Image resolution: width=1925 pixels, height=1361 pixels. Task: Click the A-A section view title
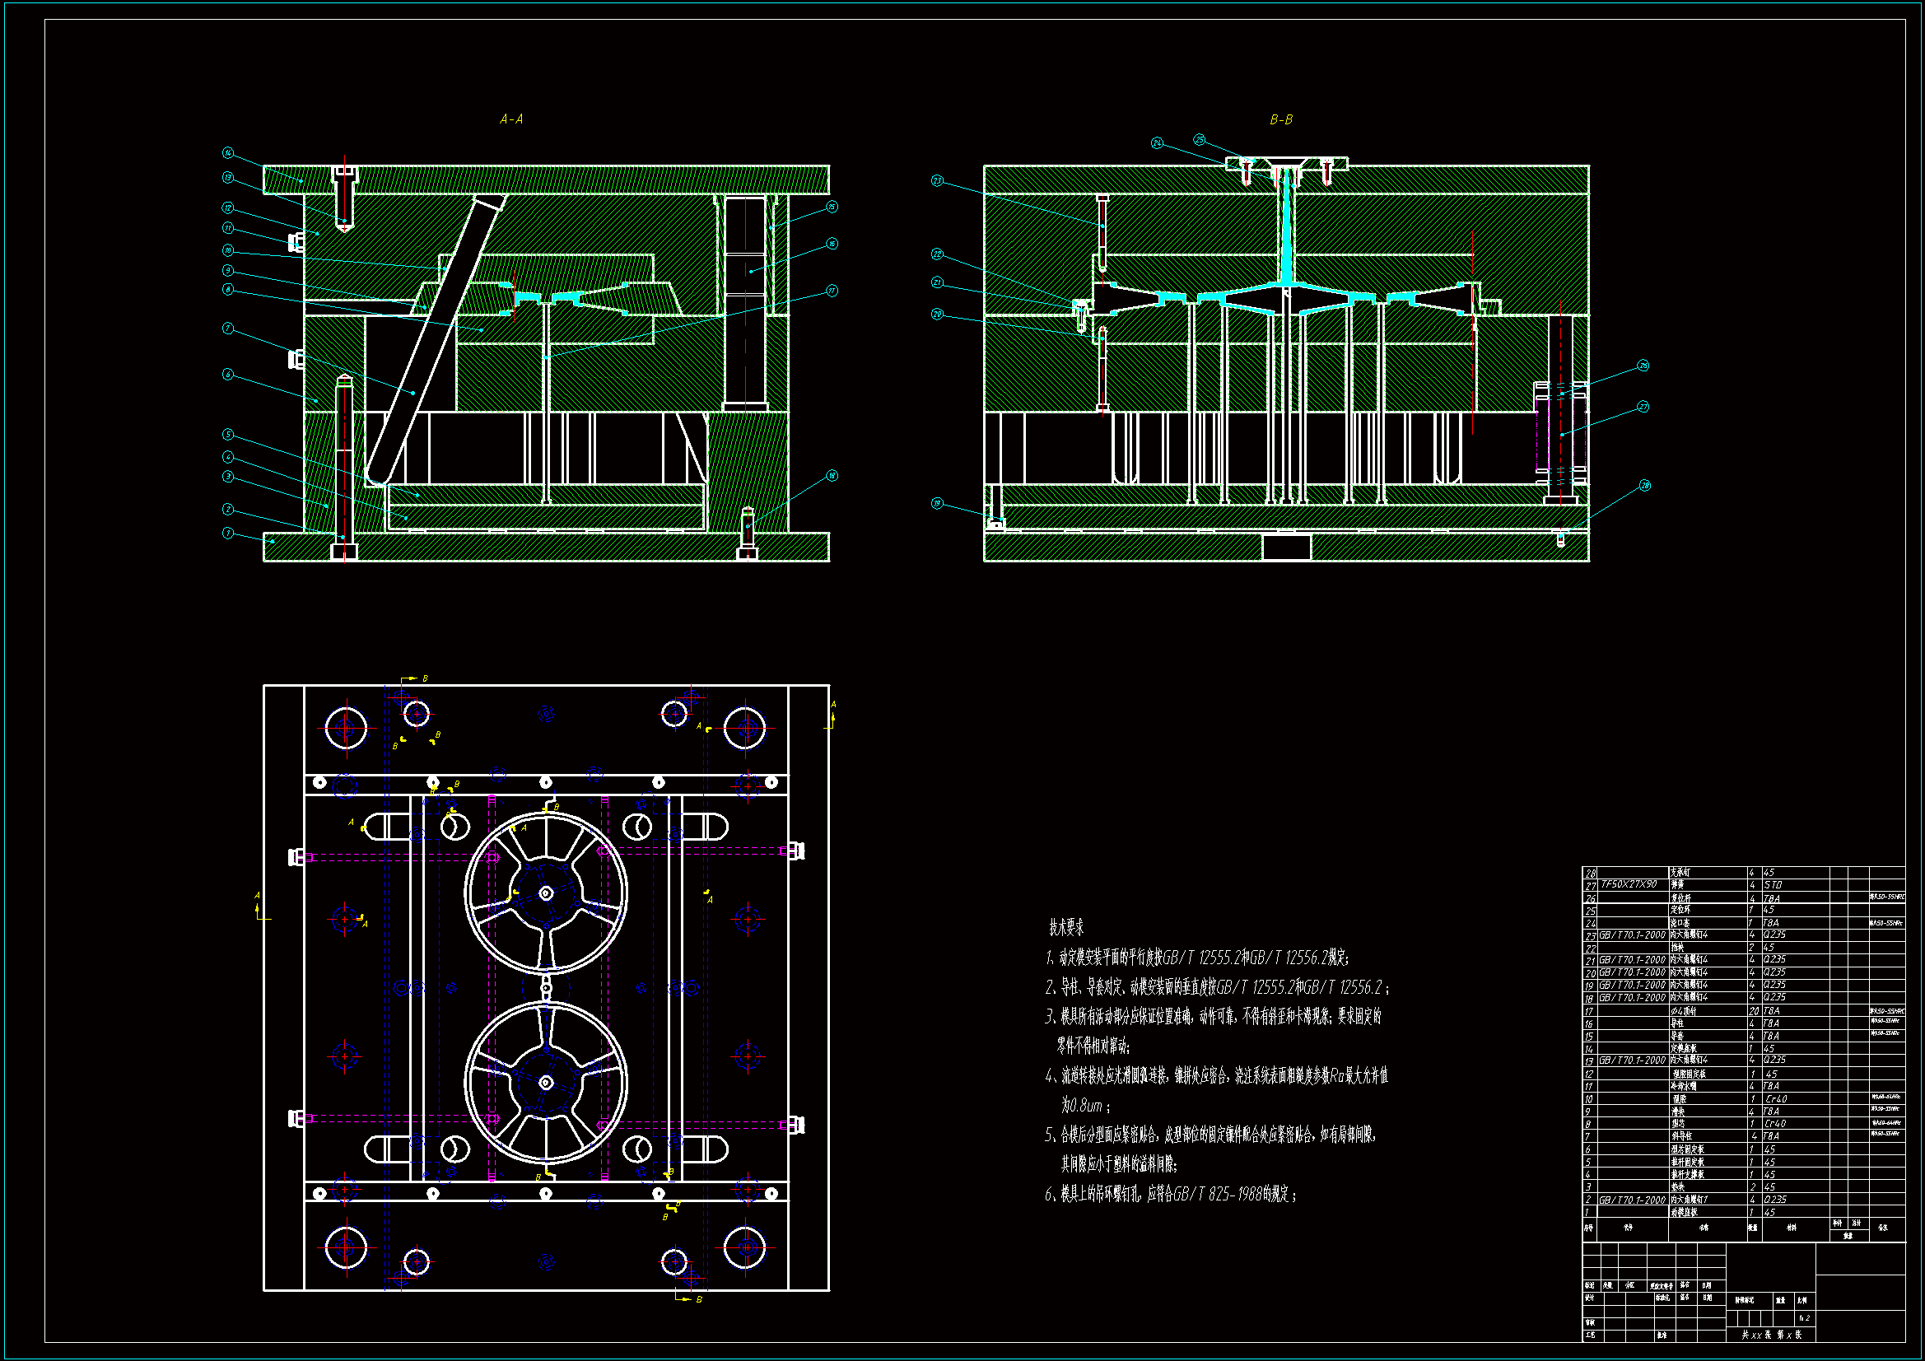click(510, 119)
